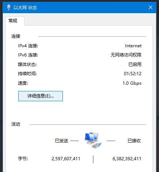Click the 字节 row label
The width and height of the screenshot is (159, 172).
(x=23, y=159)
